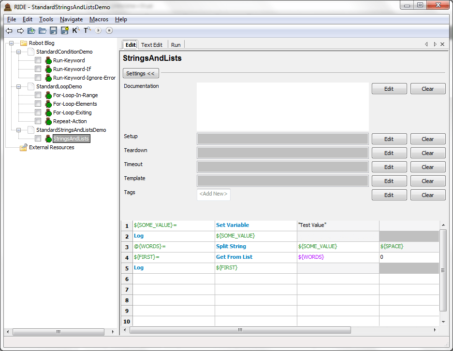Click the Go Back arrow icon

tap(9, 31)
